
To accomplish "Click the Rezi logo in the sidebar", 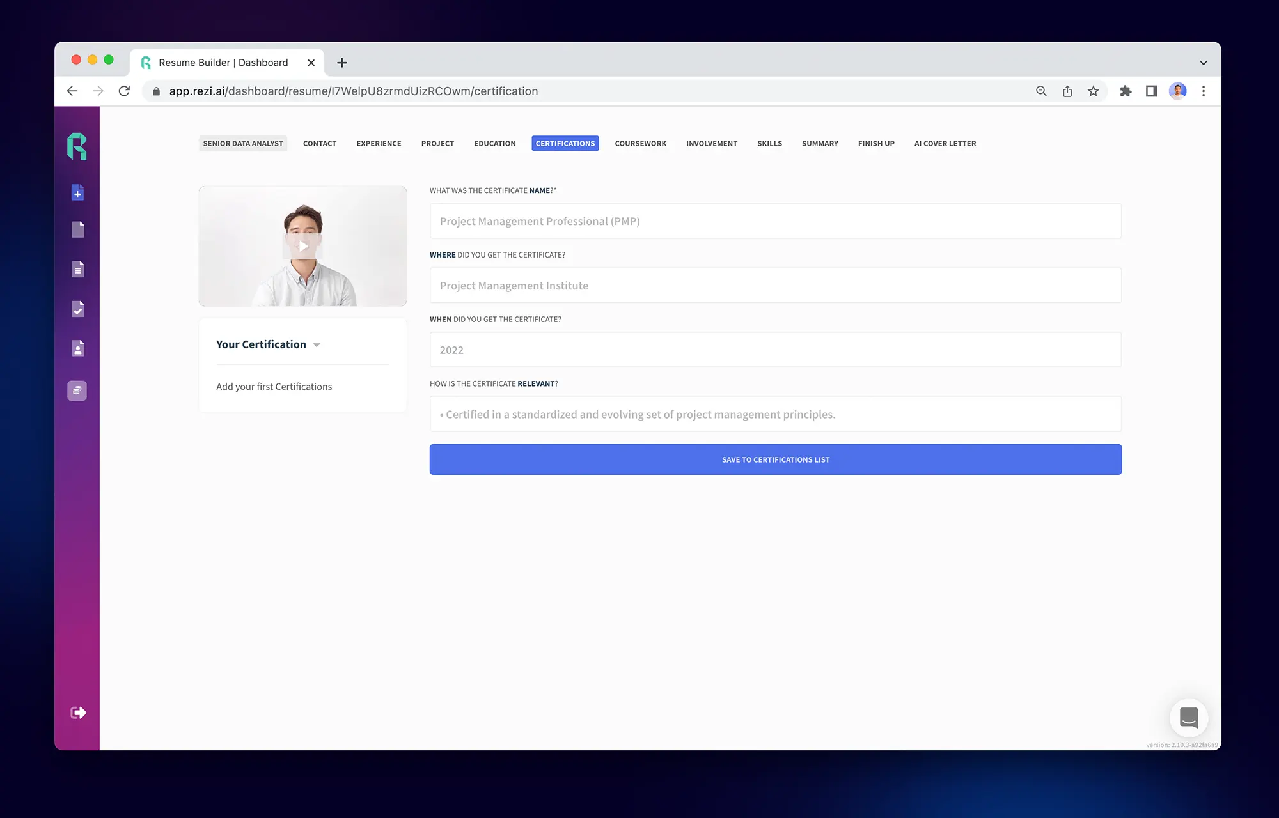I will tap(77, 146).
